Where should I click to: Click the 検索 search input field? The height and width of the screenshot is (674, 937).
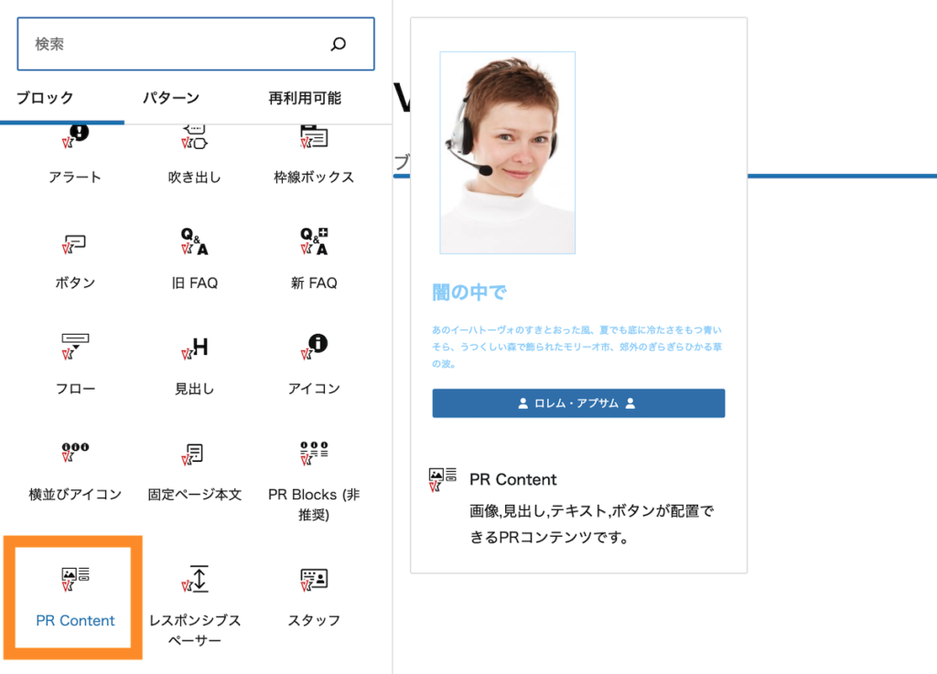coord(137,43)
